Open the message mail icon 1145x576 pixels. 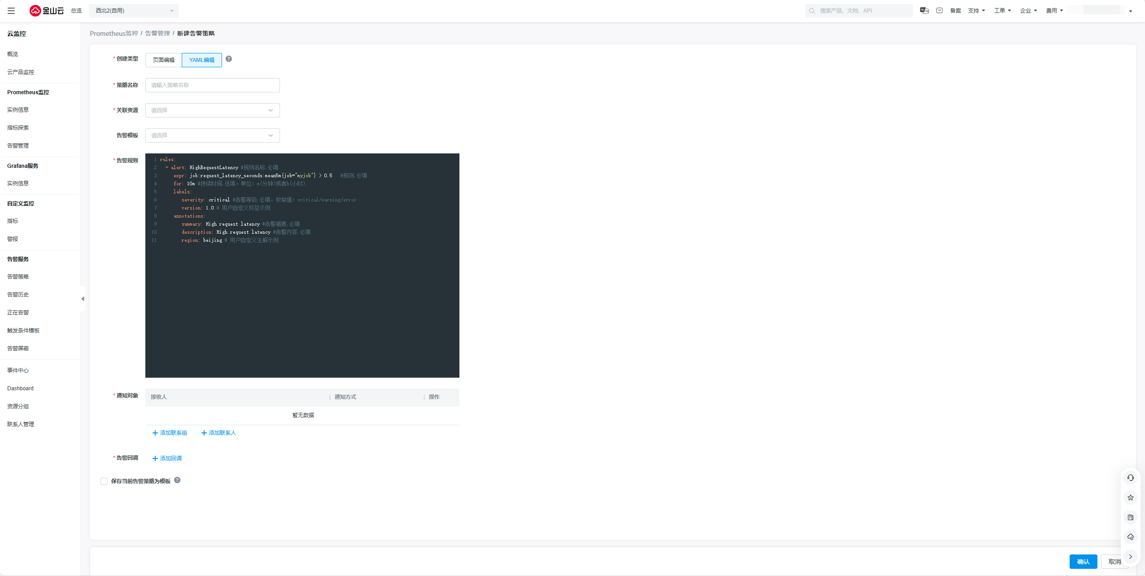[939, 11]
